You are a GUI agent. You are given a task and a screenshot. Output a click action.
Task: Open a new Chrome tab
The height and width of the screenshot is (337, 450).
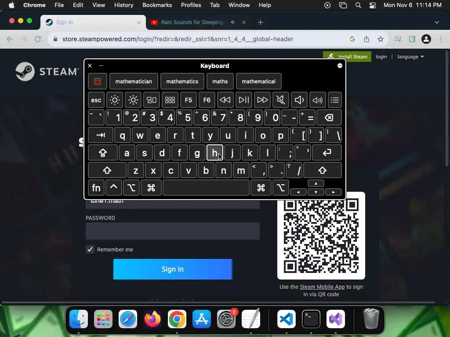point(260,22)
